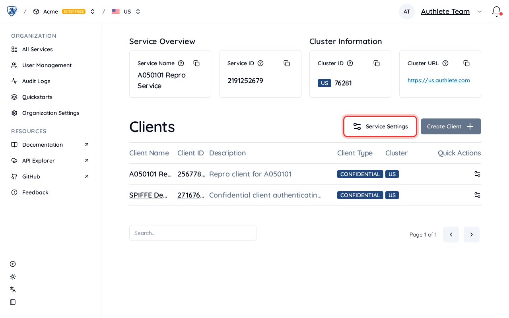Go to previous page of clients
The image size is (509, 318).
[451, 235]
